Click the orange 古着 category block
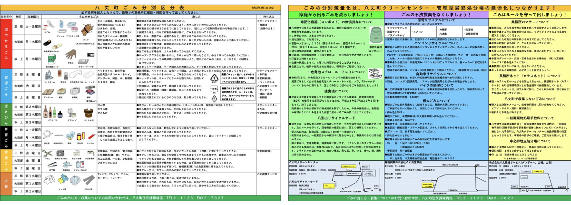The width and height of the screenshot is (571, 205). [x=6, y=185]
